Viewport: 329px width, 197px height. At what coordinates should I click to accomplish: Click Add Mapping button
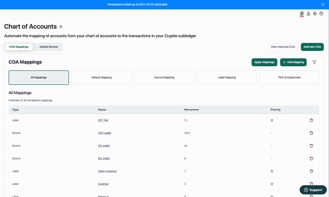coord(293,62)
